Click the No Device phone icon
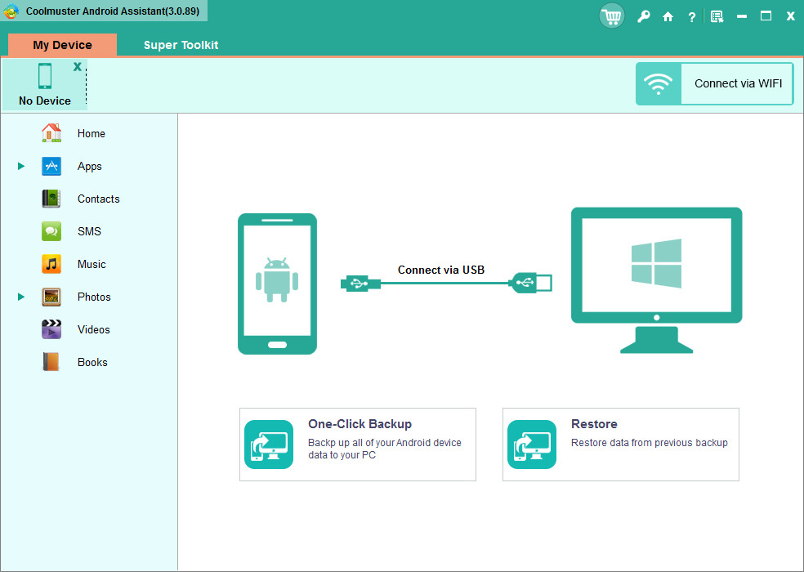The height and width of the screenshot is (572, 804). pos(45,76)
